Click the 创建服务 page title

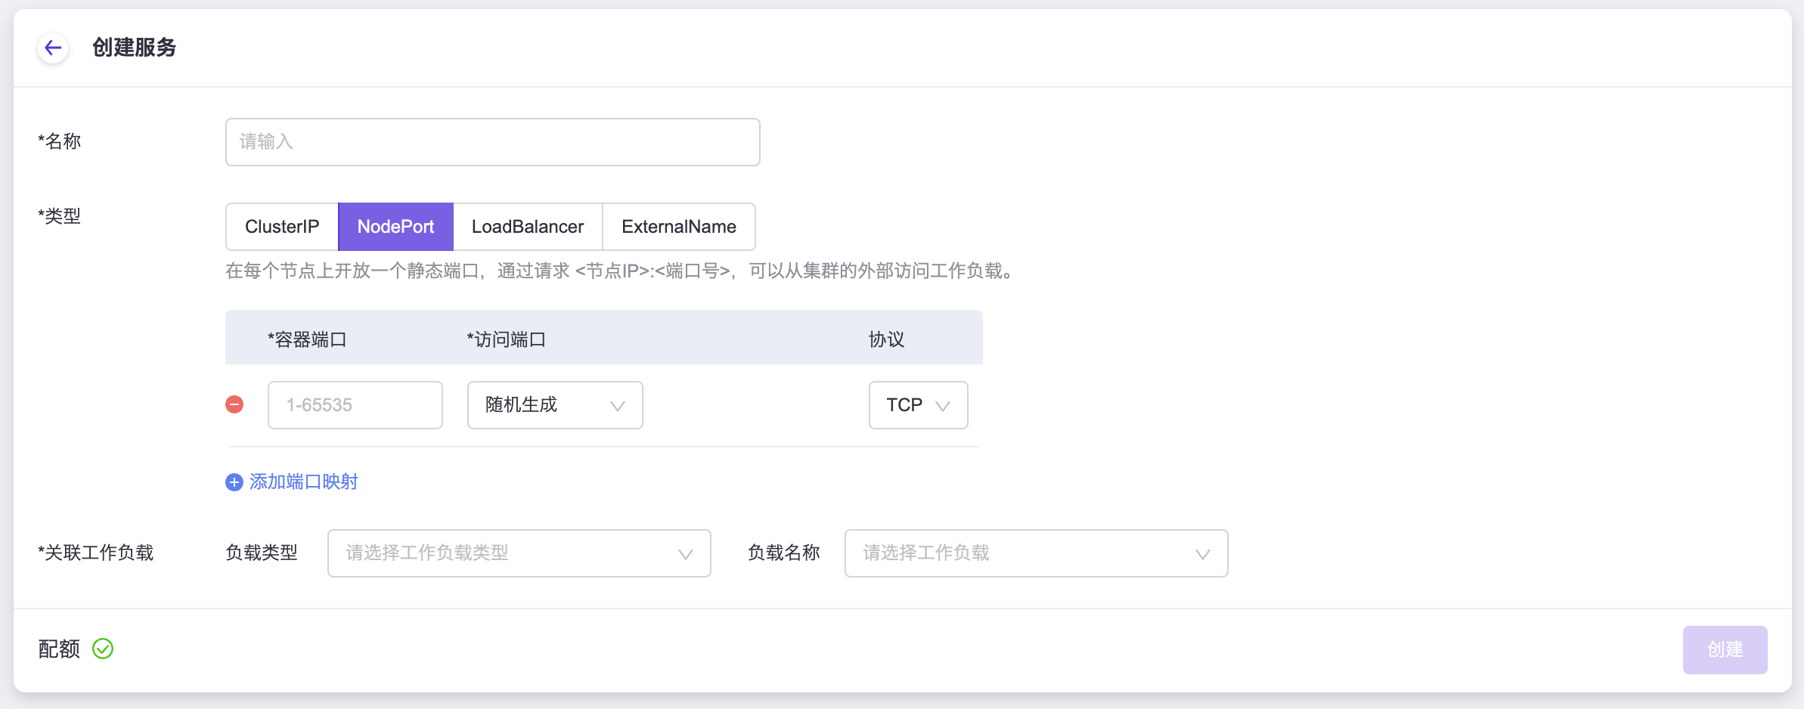coord(134,48)
